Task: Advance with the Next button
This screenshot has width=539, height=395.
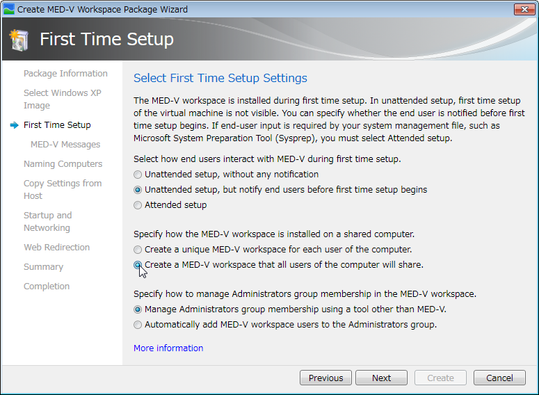Action: pyautogui.click(x=381, y=378)
